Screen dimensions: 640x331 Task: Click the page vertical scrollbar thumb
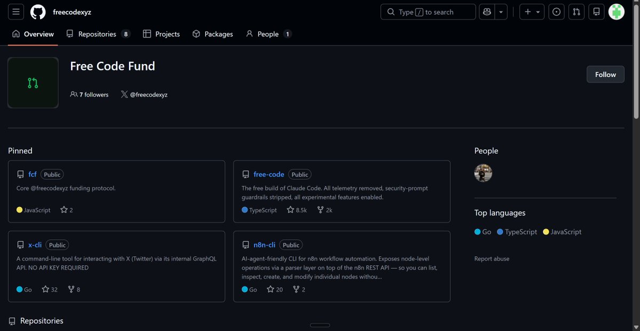coord(636,61)
